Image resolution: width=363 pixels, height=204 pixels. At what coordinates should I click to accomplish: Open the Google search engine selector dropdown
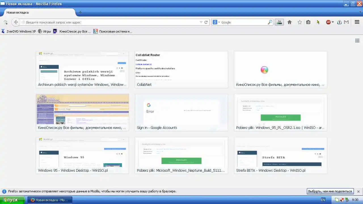[216, 22]
